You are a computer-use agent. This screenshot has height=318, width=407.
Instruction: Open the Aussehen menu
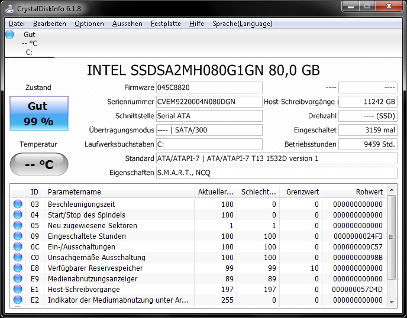pos(127,24)
